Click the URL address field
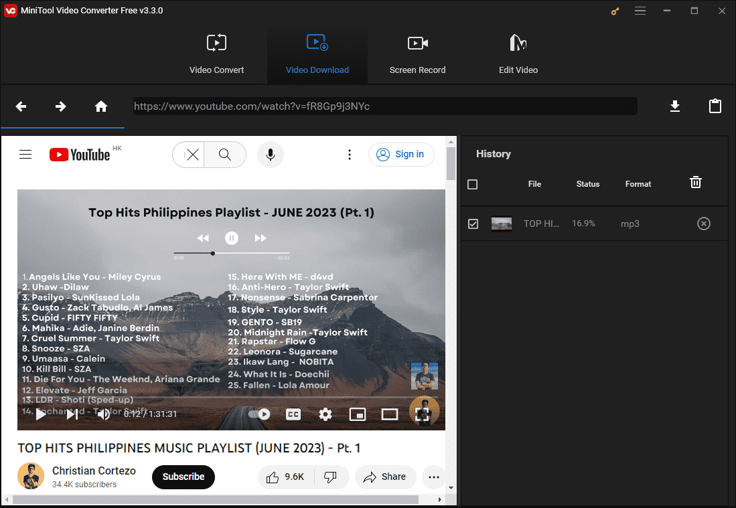736x508 pixels. 385,106
